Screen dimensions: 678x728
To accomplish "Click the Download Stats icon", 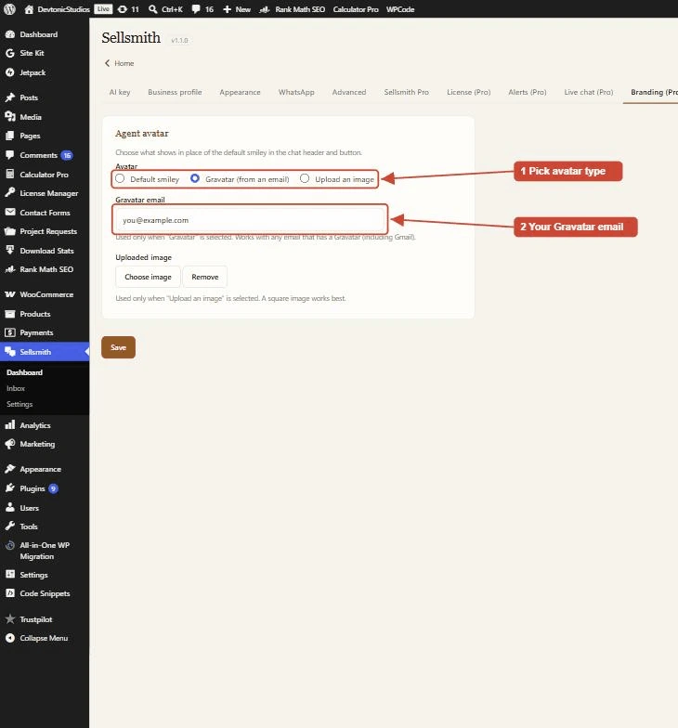I will [9, 251].
